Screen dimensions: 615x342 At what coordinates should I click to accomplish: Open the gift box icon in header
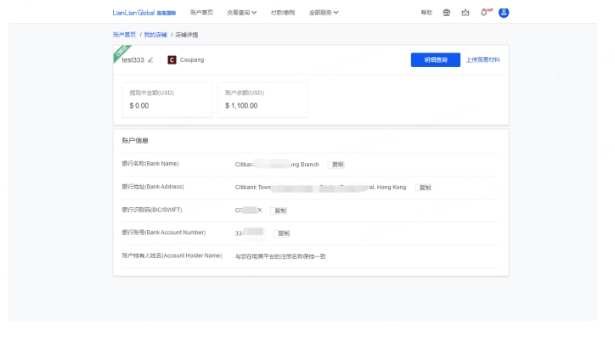pos(446,13)
